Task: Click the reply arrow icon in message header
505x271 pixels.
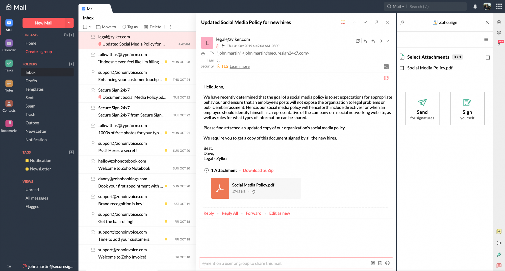Action: pyautogui.click(x=365, y=41)
